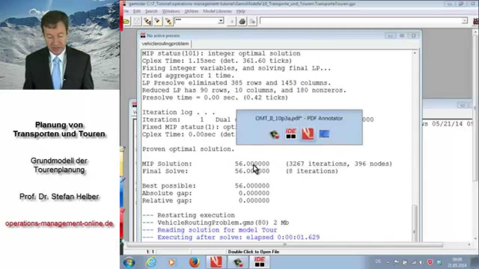Click the network tray icon
The width and height of the screenshot is (479, 269).
[x=414, y=262]
